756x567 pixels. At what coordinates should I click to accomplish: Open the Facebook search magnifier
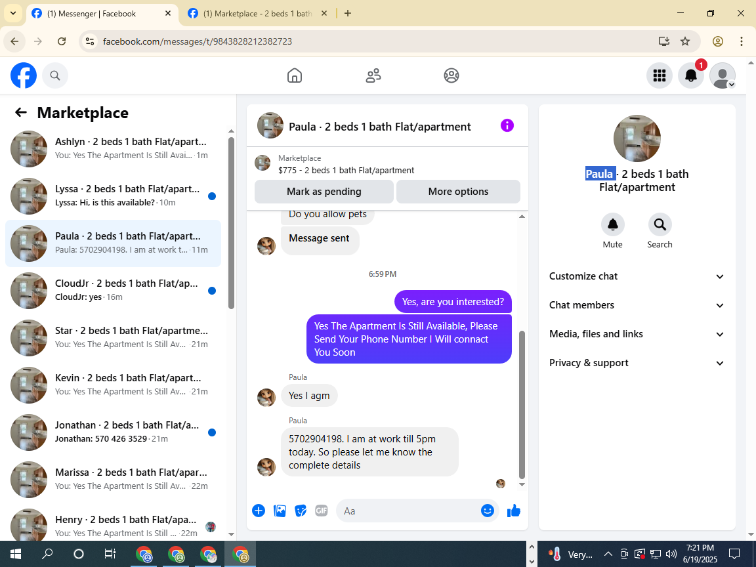click(55, 75)
